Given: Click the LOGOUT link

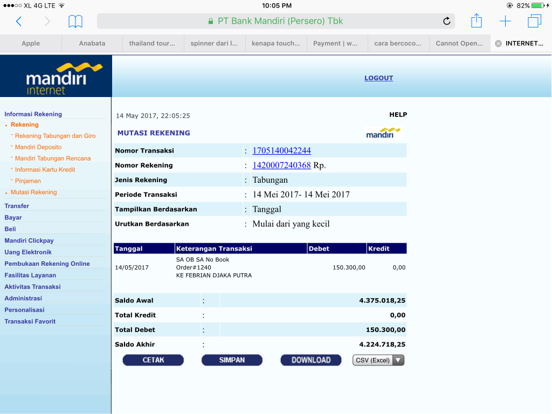Looking at the screenshot, I should (x=378, y=78).
